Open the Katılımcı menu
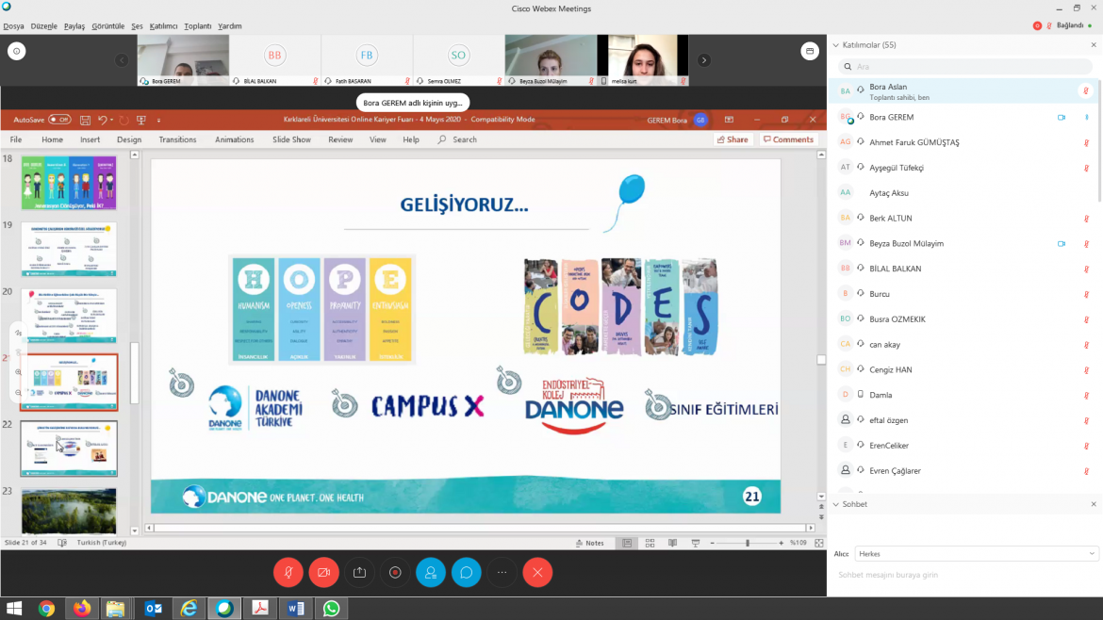 [x=163, y=26]
